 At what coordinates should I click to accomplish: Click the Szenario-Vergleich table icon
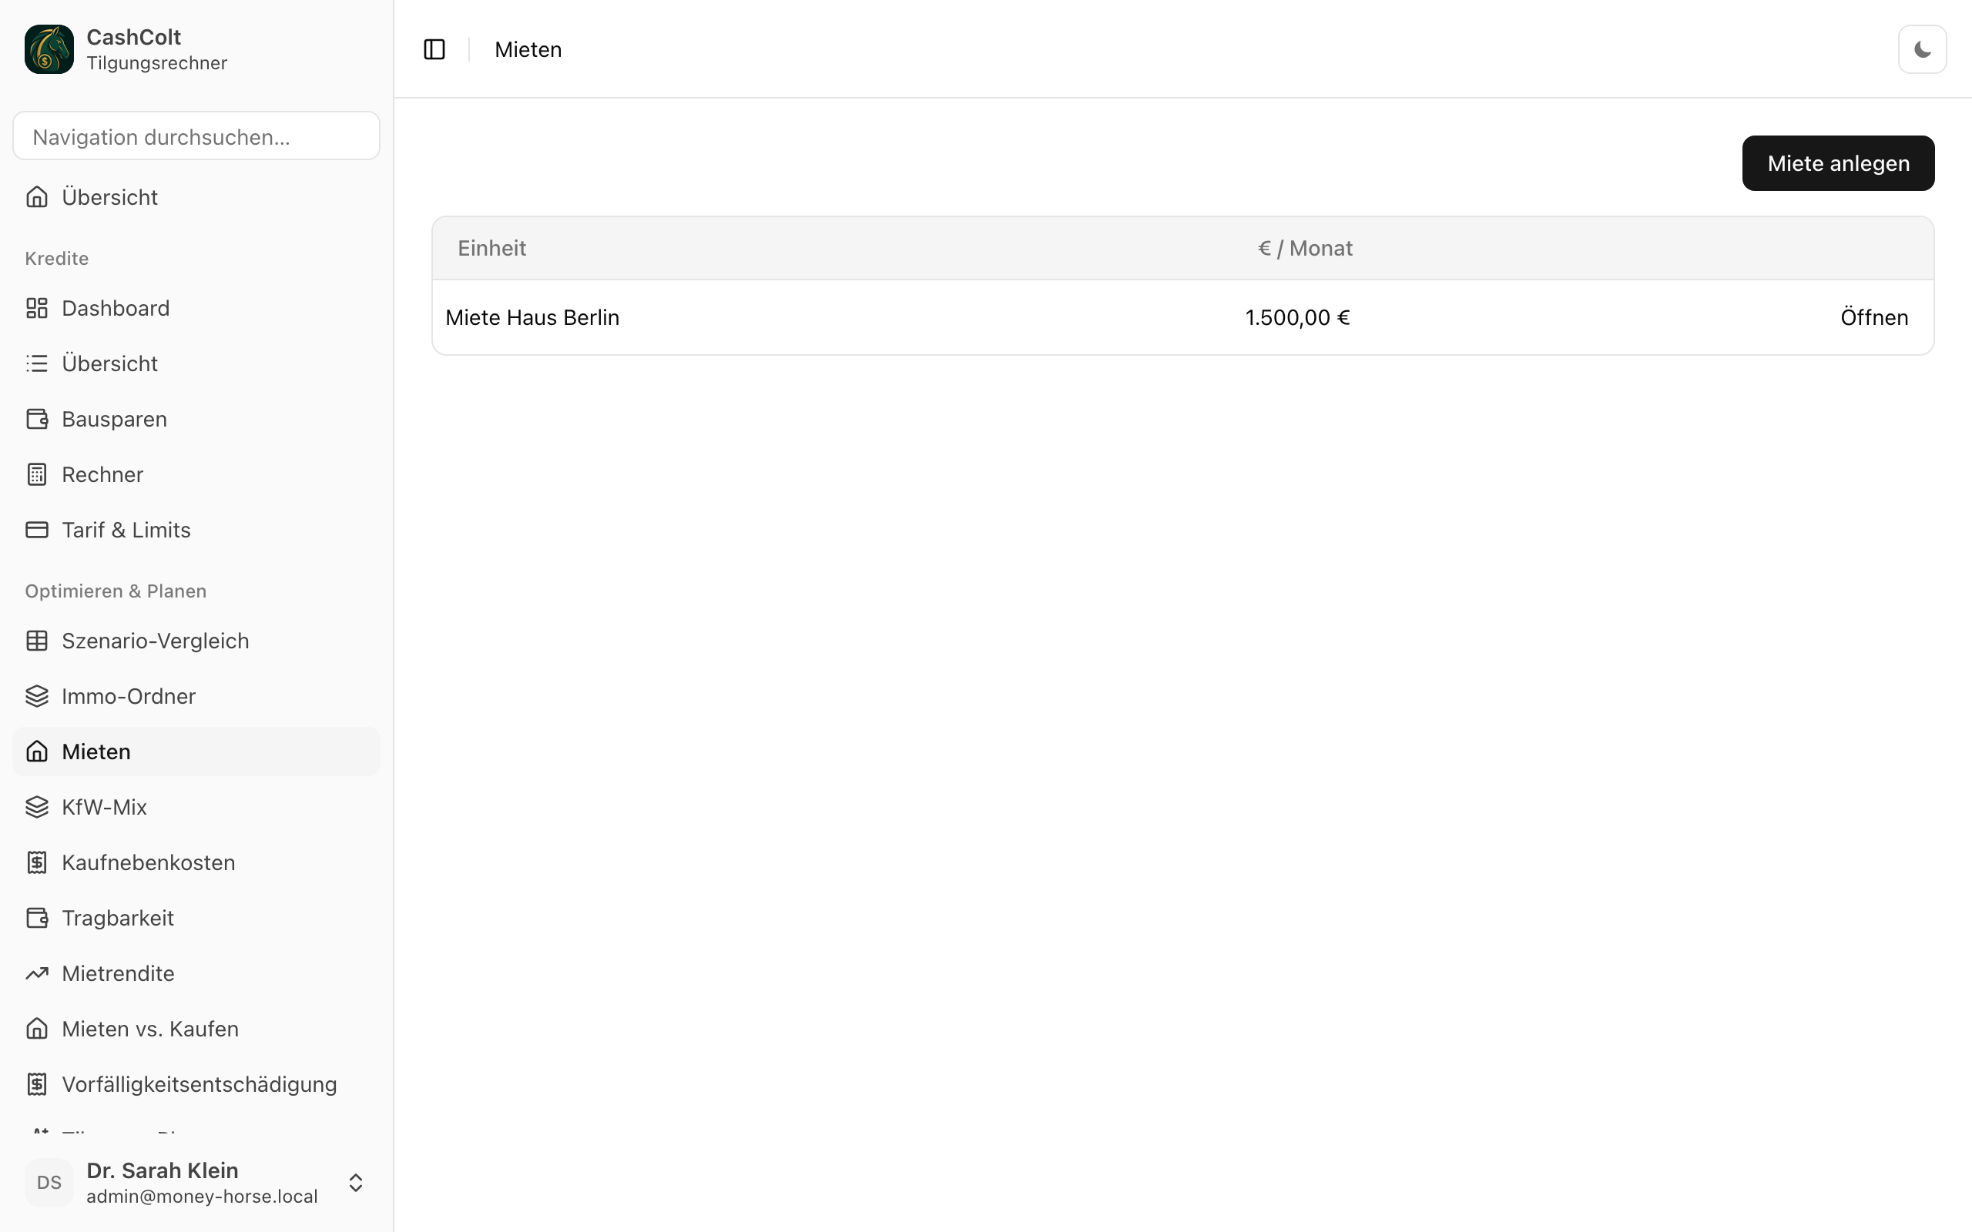[x=37, y=641]
